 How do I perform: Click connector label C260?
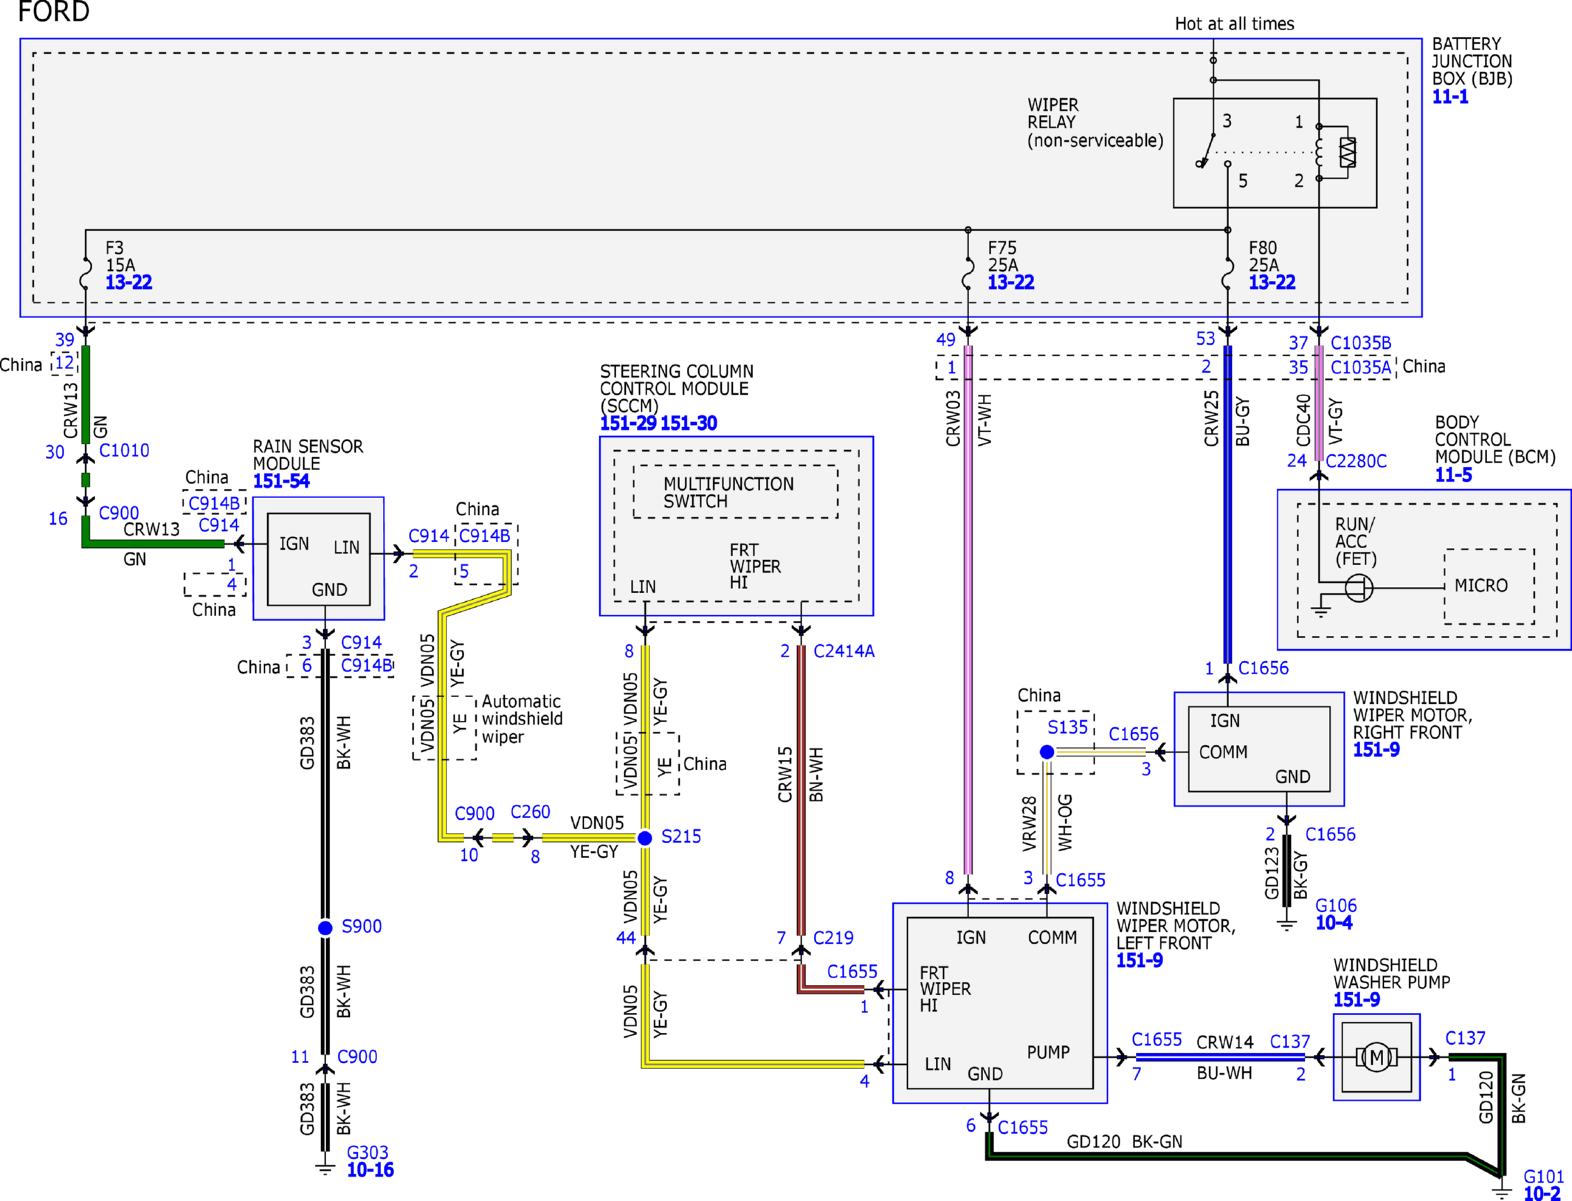530,812
